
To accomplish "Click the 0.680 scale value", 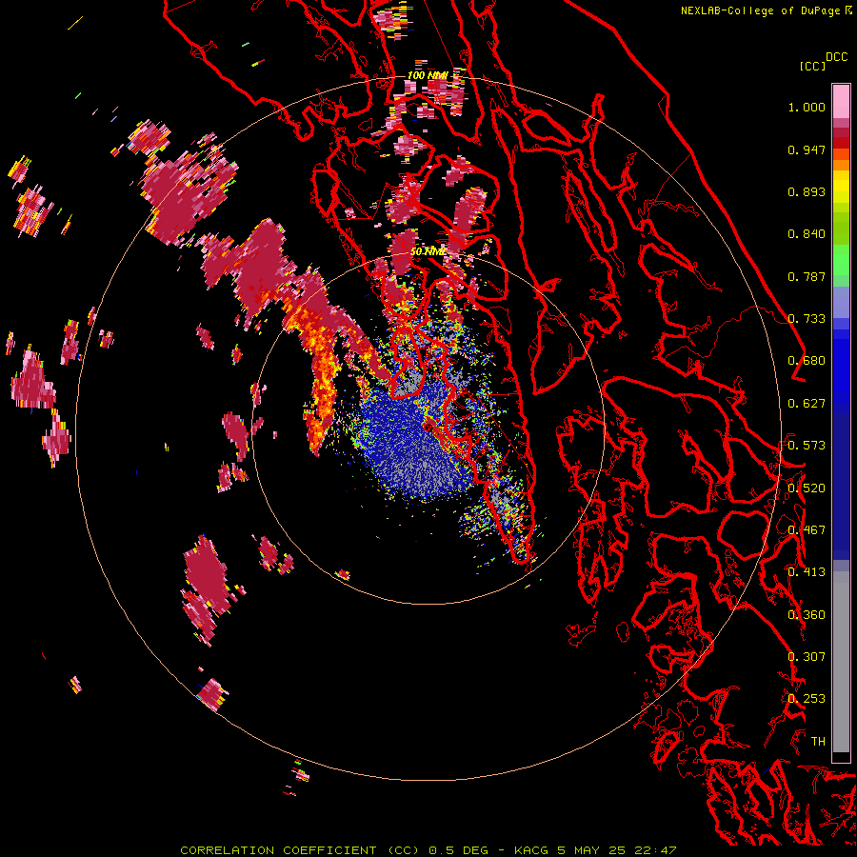I will (807, 361).
